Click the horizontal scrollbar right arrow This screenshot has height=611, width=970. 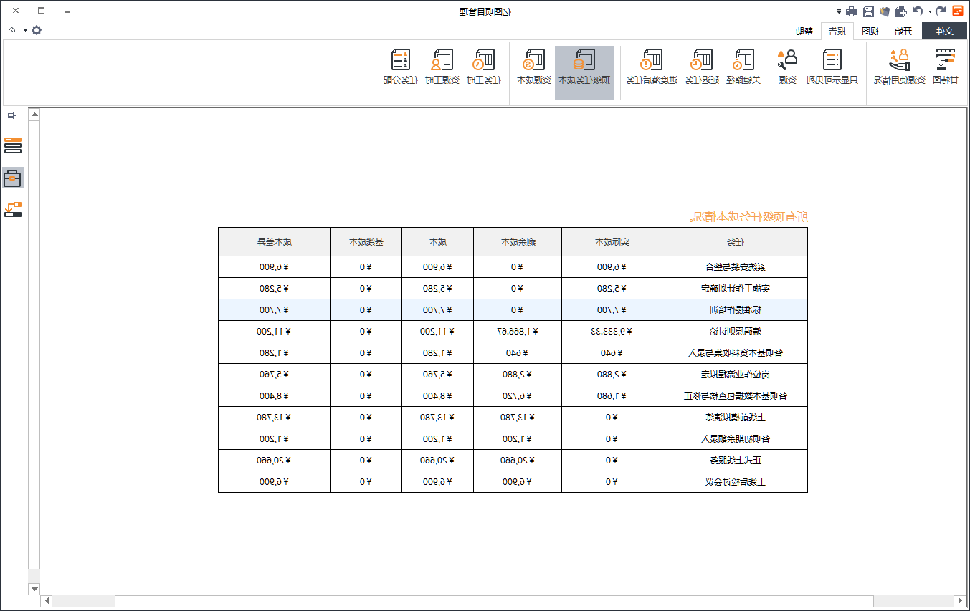coord(959,601)
